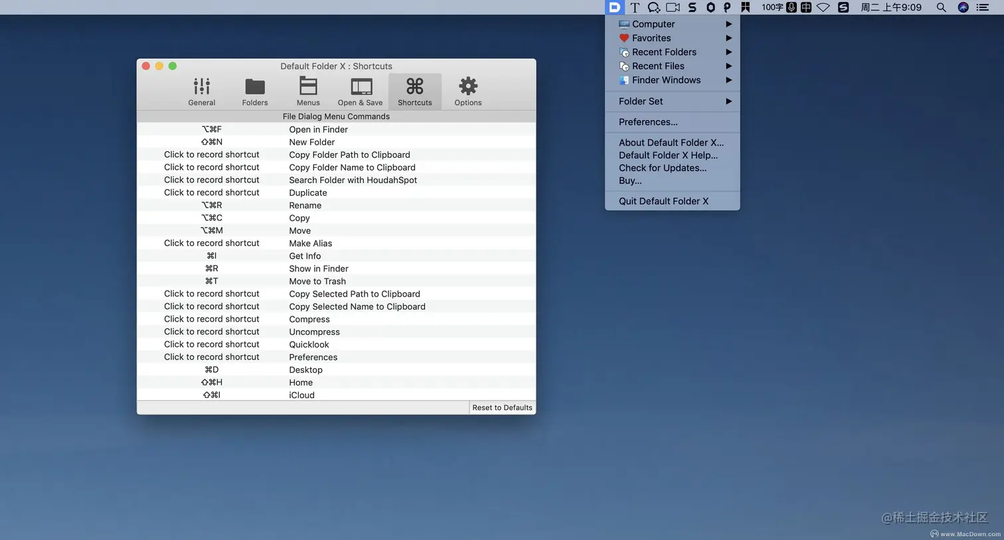Expand the Favorites submenu
This screenshot has height=540, width=1004.
pyautogui.click(x=673, y=38)
